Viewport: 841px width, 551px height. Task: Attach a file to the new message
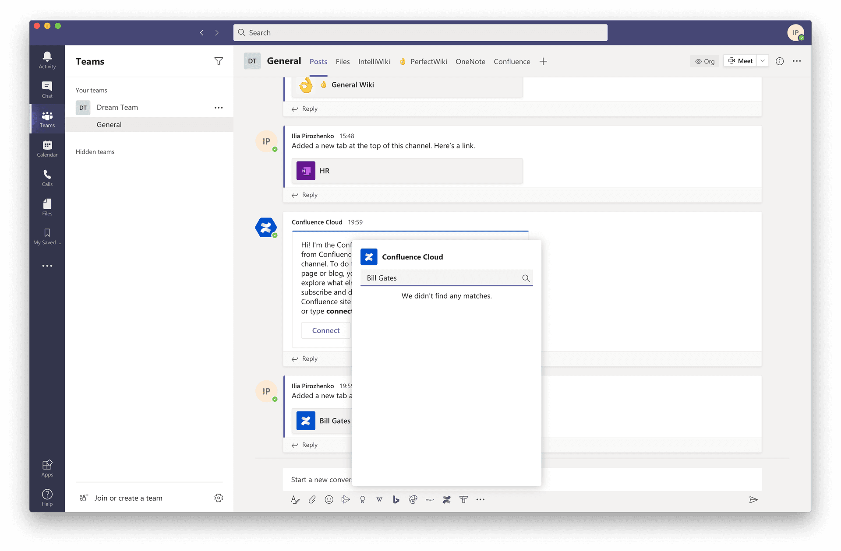coord(312,499)
